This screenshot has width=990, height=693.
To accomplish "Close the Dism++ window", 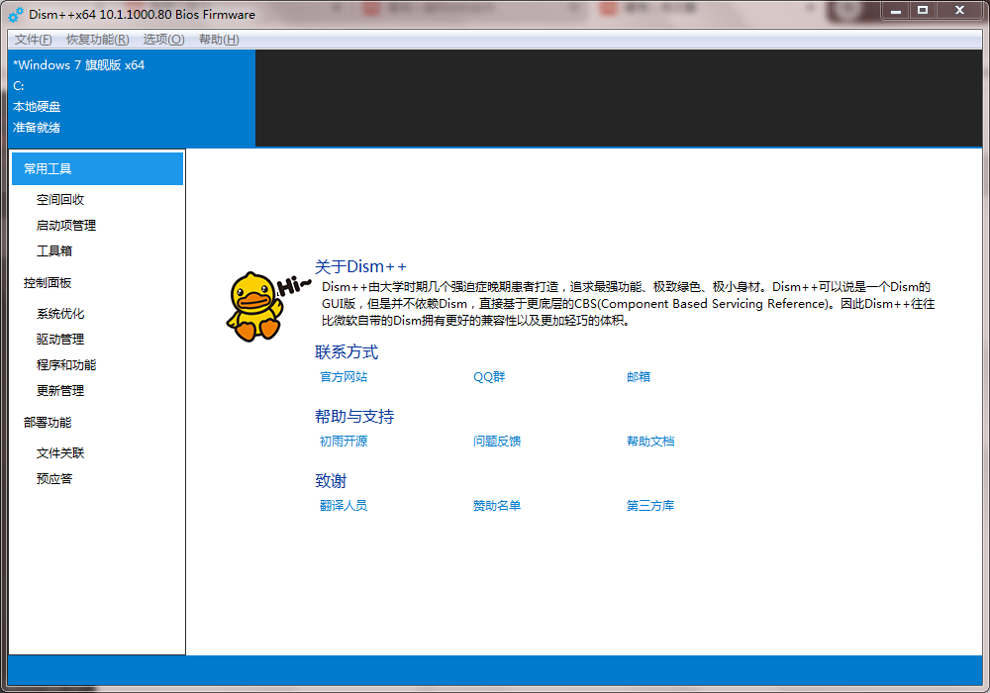I will (x=959, y=11).
